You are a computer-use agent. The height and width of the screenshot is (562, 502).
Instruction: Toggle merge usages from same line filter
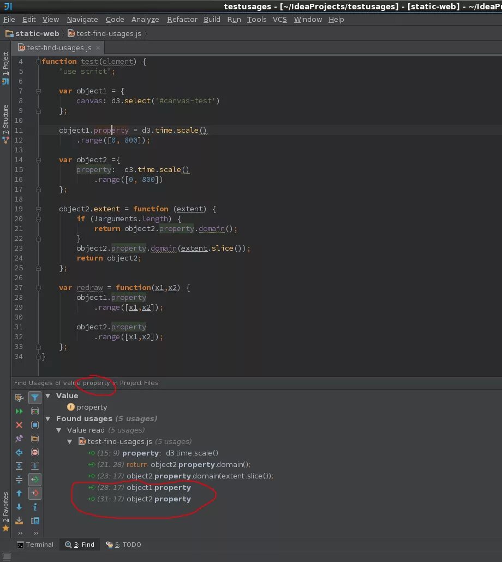[x=35, y=398]
